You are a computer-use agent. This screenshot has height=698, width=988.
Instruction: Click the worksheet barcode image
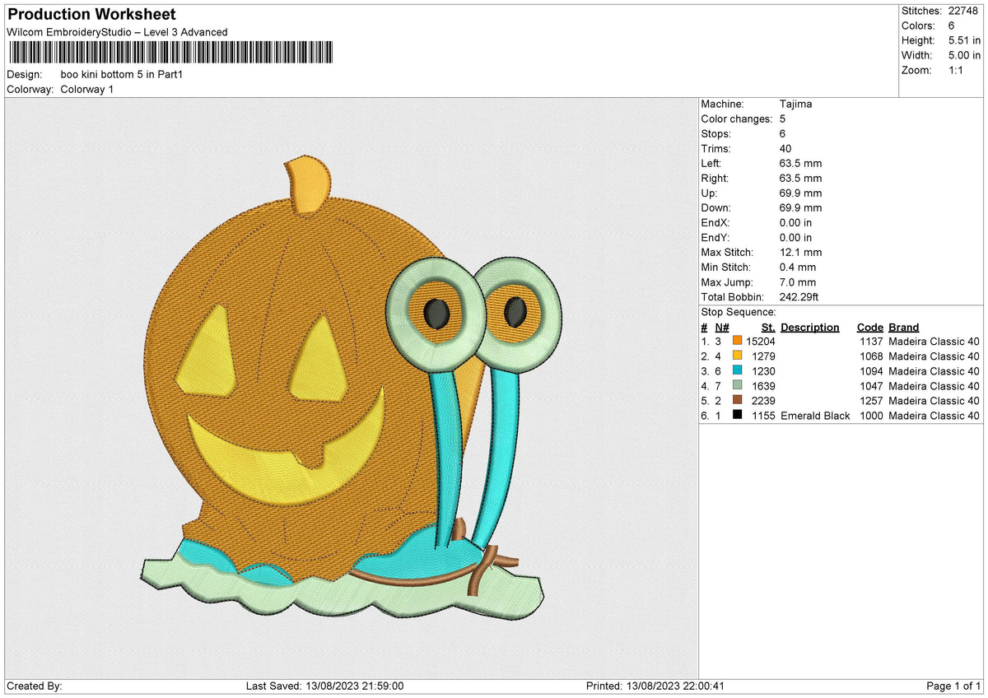click(x=169, y=51)
